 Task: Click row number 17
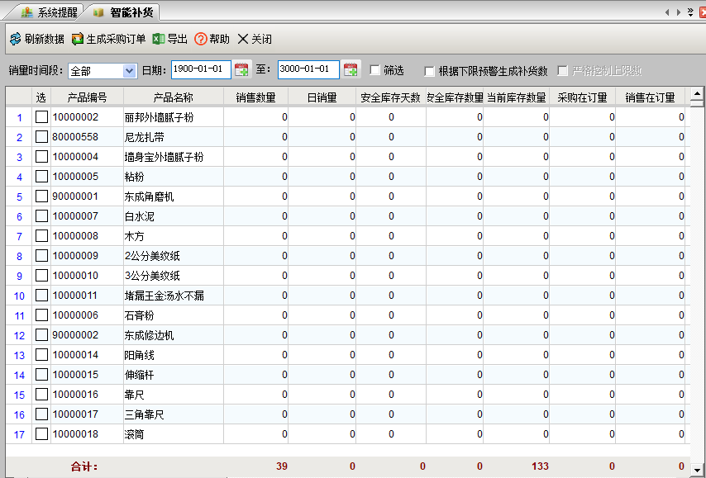[x=19, y=434]
